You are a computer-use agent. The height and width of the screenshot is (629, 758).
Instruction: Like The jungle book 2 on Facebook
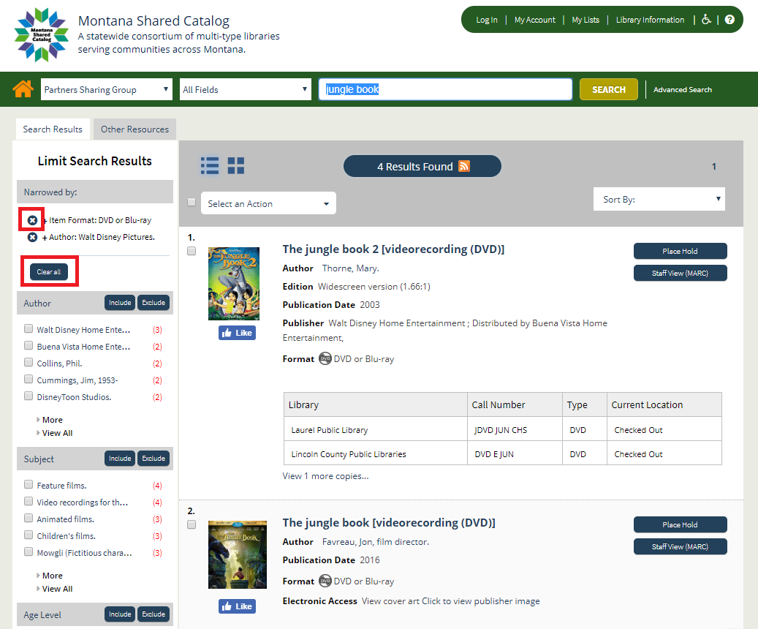(237, 333)
